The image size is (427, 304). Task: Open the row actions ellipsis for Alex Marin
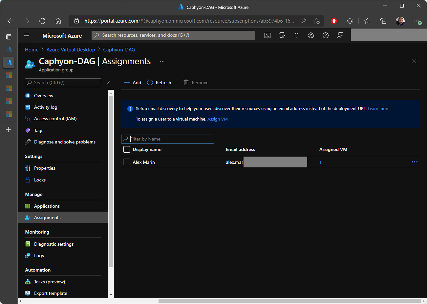pyautogui.click(x=415, y=162)
